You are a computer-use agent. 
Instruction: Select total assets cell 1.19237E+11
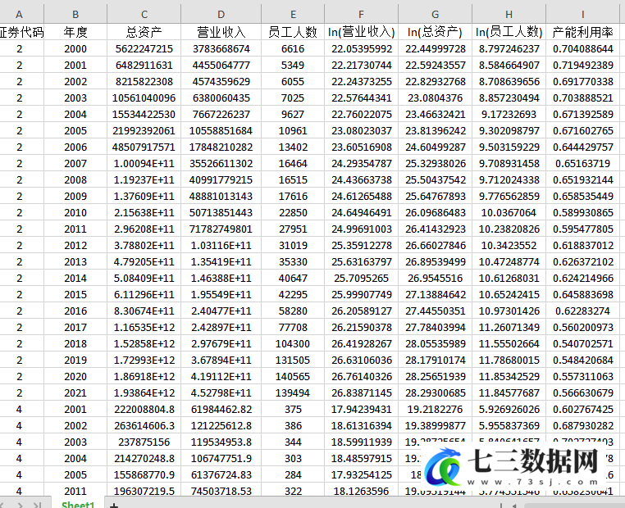pyautogui.click(x=144, y=179)
